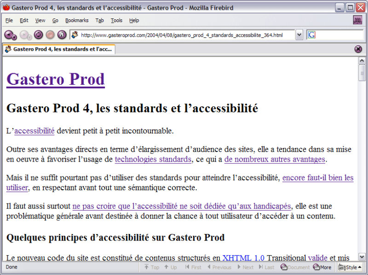Click the Document button in status bar
Screen dimensions: 368x275
pyautogui.click(x=295, y=267)
